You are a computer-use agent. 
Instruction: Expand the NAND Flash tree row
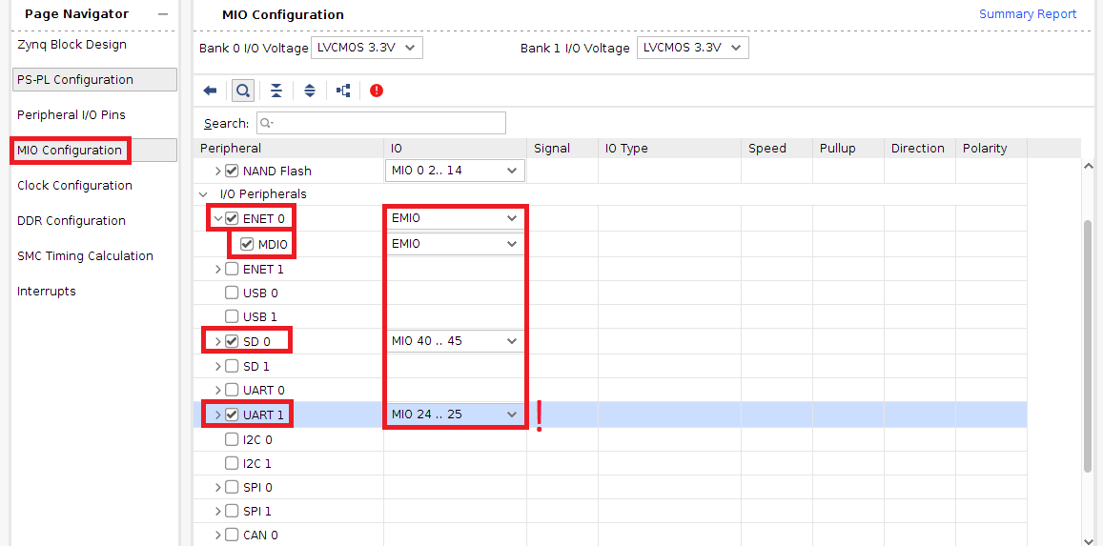point(217,171)
